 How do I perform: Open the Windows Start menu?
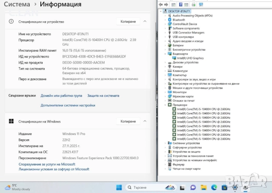click(119, 187)
